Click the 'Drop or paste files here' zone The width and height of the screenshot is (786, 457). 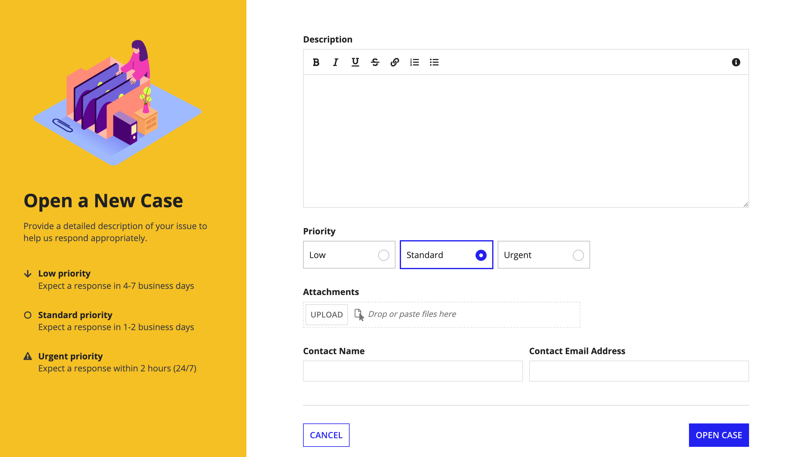tap(441, 314)
